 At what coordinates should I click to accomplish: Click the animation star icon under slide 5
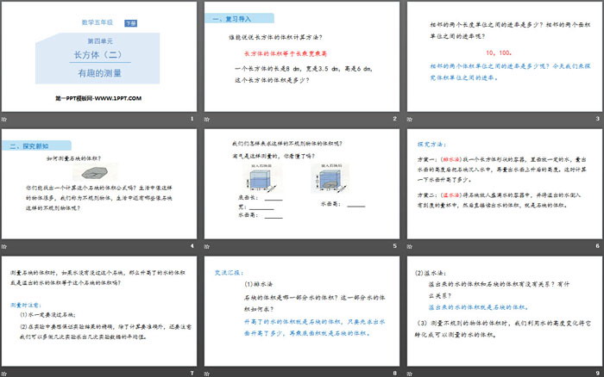207,247
